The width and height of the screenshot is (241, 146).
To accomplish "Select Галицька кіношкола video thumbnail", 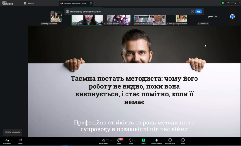I will click(150, 20).
